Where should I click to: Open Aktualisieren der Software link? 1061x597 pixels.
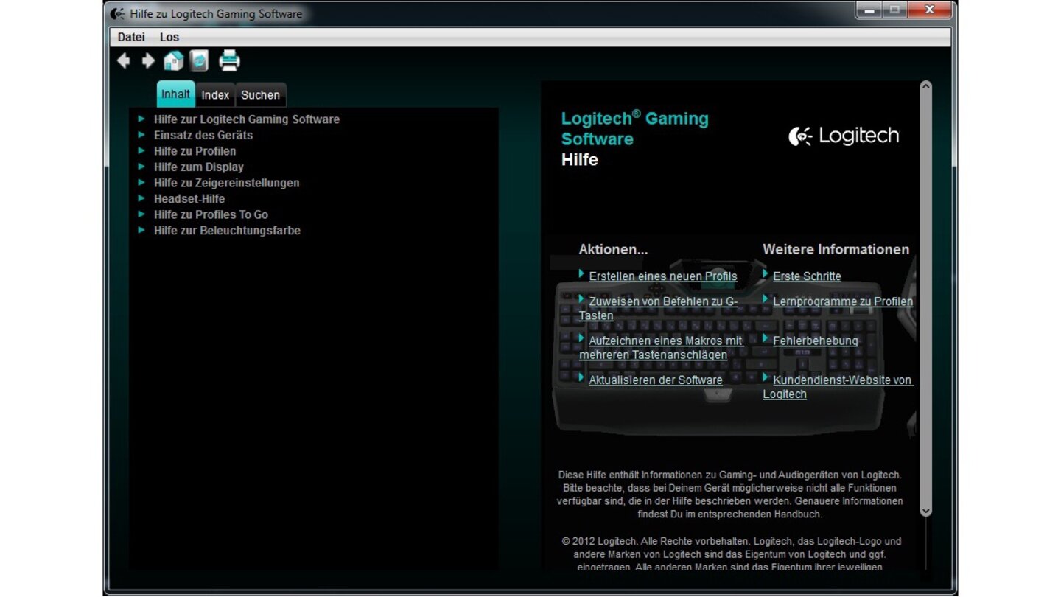point(656,380)
